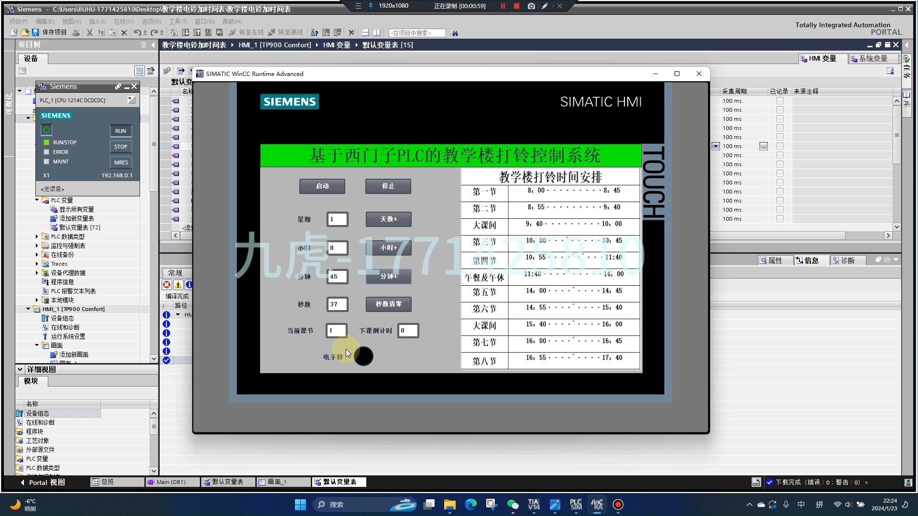Viewport: 918px width, 516px height.
Task: Open the 选项(N) menu
Action: (x=151, y=21)
